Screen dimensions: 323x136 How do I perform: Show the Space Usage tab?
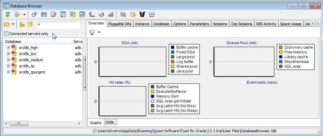coord(291,24)
